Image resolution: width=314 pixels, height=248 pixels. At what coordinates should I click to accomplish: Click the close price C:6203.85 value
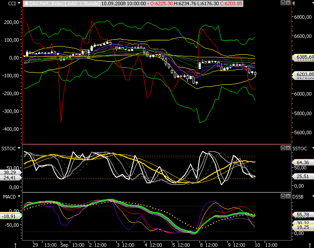click(x=231, y=3)
